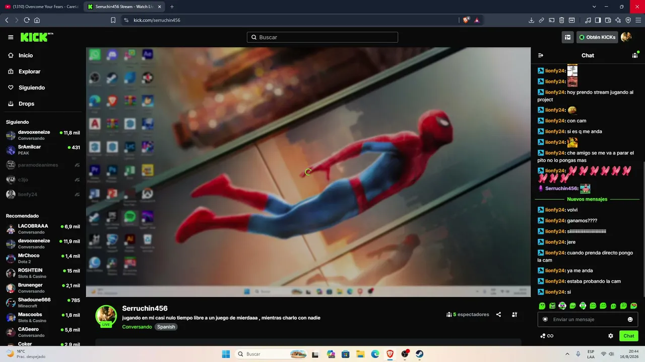Open the ROSHTEIN recommended channel
This screenshot has width=645, height=362.
43,273
